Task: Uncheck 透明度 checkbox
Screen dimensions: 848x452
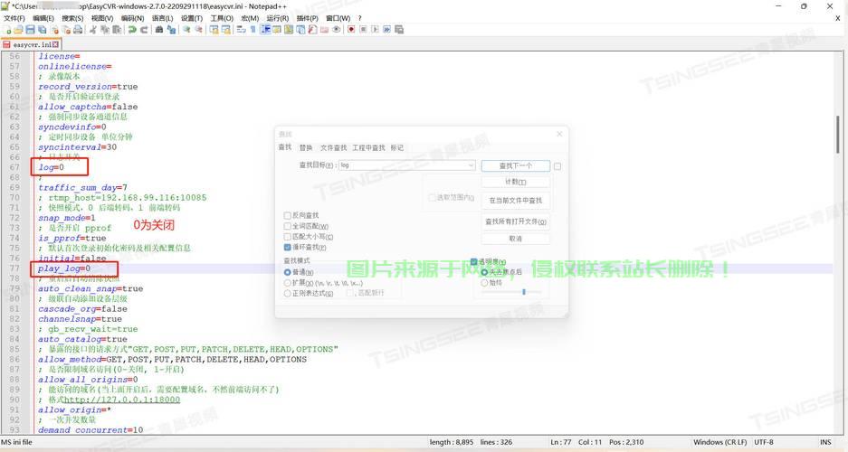Action: tap(473, 261)
